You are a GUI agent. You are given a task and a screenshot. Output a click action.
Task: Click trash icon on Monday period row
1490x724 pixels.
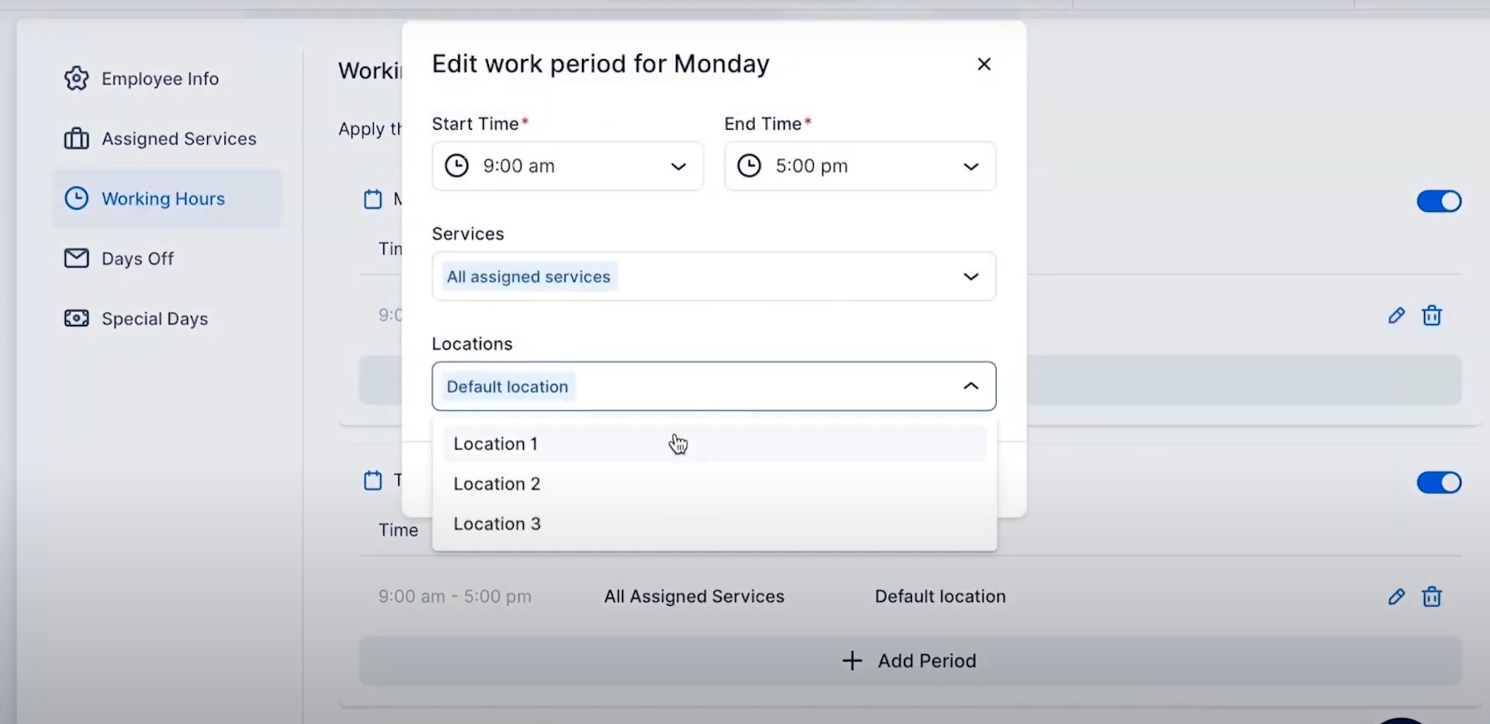(1432, 316)
